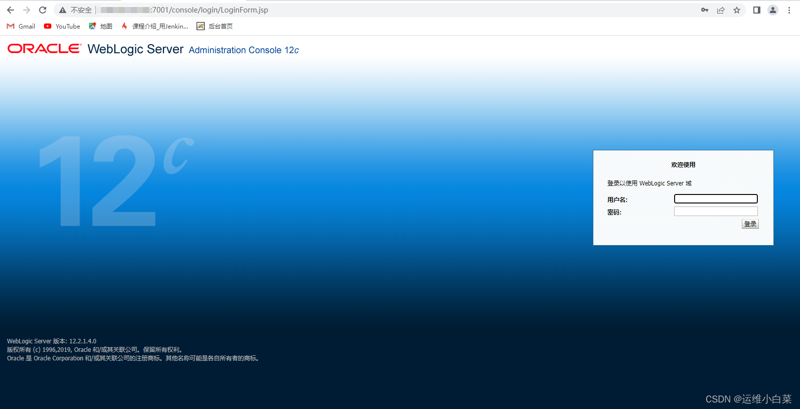The image size is (800, 409).
Task: Open the saved passwords key icon
Action: point(705,10)
